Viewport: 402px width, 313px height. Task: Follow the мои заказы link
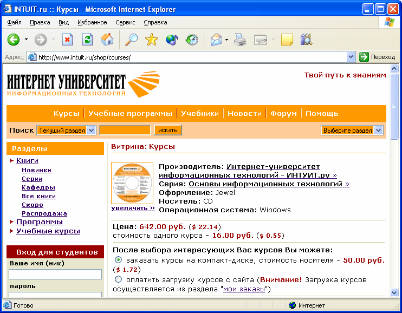coord(244,289)
